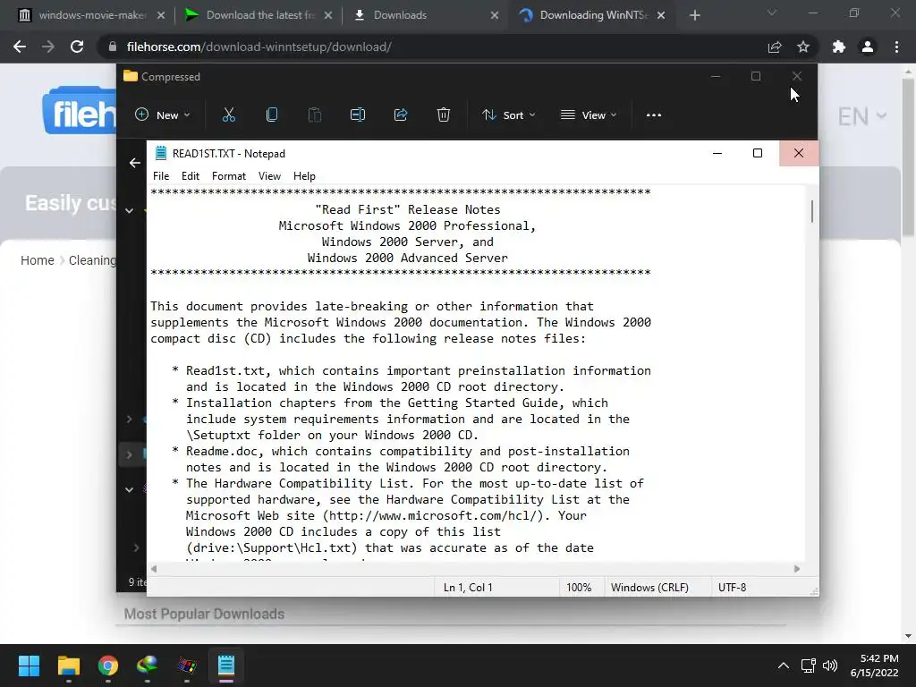916x687 pixels.
Task: Open File Explorer from the taskbar
Action: coord(68,666)
